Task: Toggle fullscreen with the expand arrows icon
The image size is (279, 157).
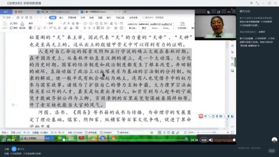Action: coord(257,3)
